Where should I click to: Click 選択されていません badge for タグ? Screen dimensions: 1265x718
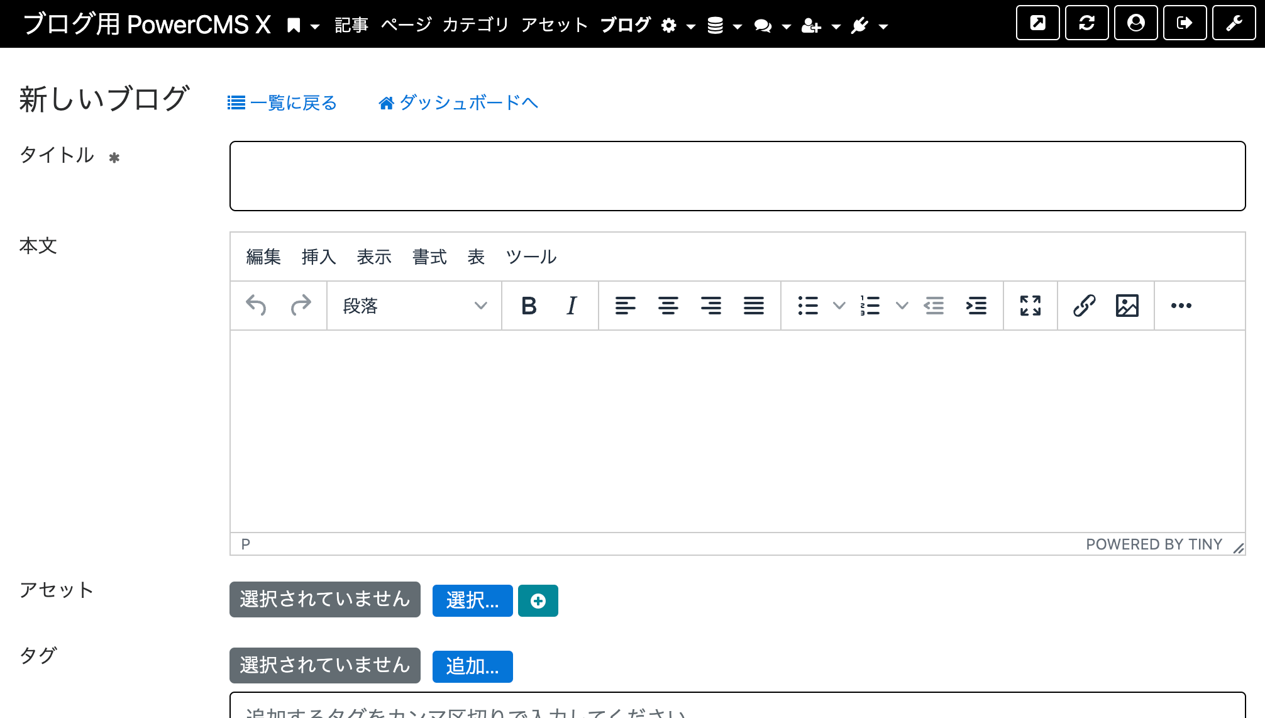point(325,665)
